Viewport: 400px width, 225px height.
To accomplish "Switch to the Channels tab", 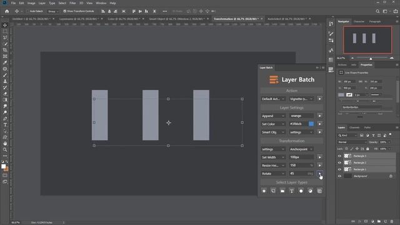I will point(354,127).
